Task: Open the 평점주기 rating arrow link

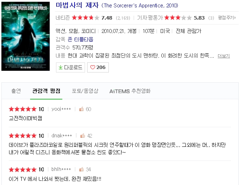Action: click(x=227, y=18)
